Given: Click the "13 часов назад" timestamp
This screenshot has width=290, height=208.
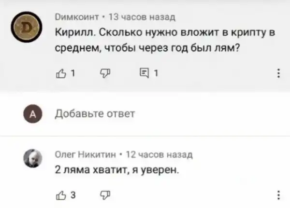Looking at the screenshot, I should click(137, 18).
